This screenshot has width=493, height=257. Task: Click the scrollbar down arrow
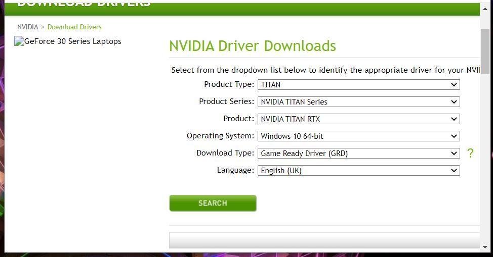pos(485,247)
